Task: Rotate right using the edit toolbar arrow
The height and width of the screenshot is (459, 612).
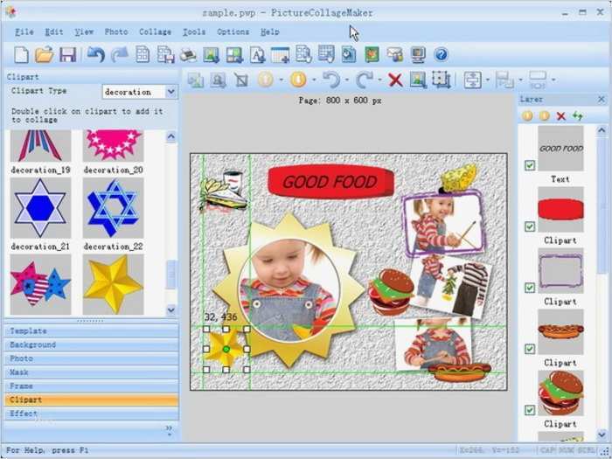Action: click(x=365, y=80)
